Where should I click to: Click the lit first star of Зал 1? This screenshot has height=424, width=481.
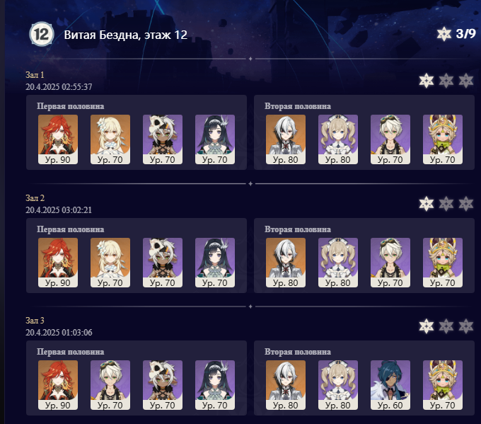[x=427, y=81]
